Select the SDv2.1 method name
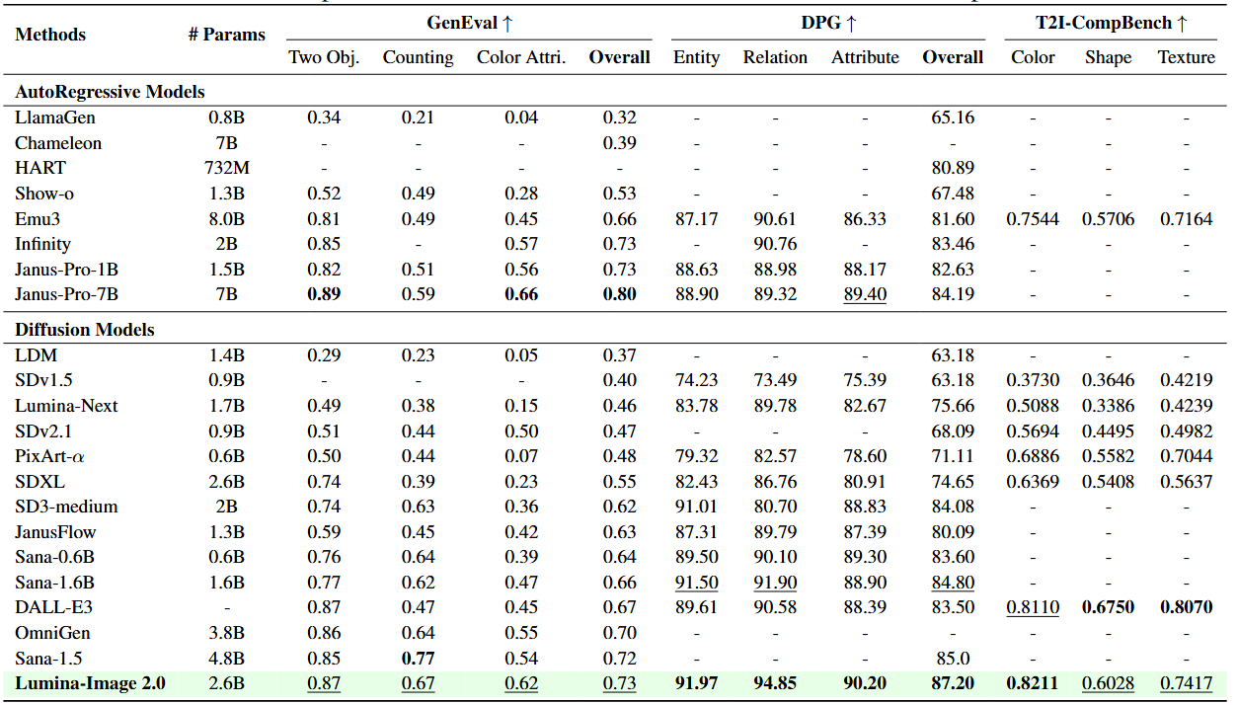Screen dimensions: 1237x705 click(x=44, y=431)
